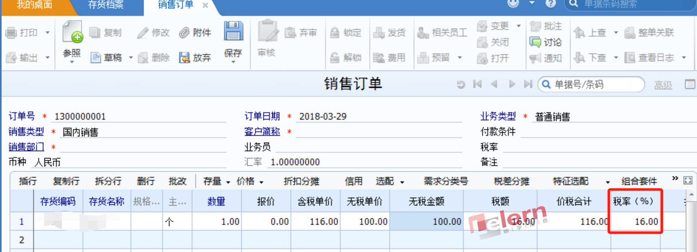The width and height of the screenshot is (697, 252).
Task: Switch to the My Desktop (我的桌面) tab
Action: (35, 5)
